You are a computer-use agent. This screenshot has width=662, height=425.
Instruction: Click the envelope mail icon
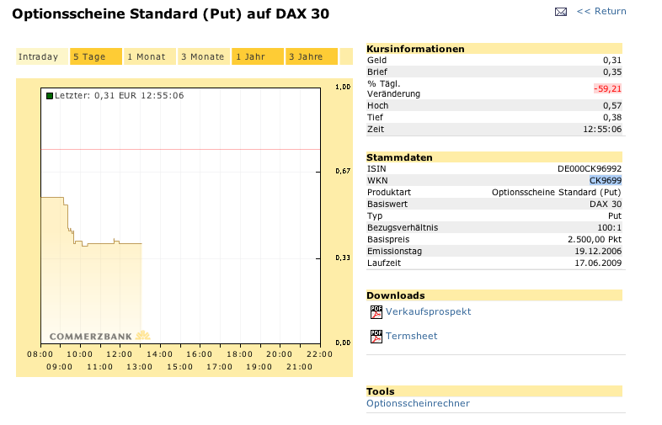(561, 12)
